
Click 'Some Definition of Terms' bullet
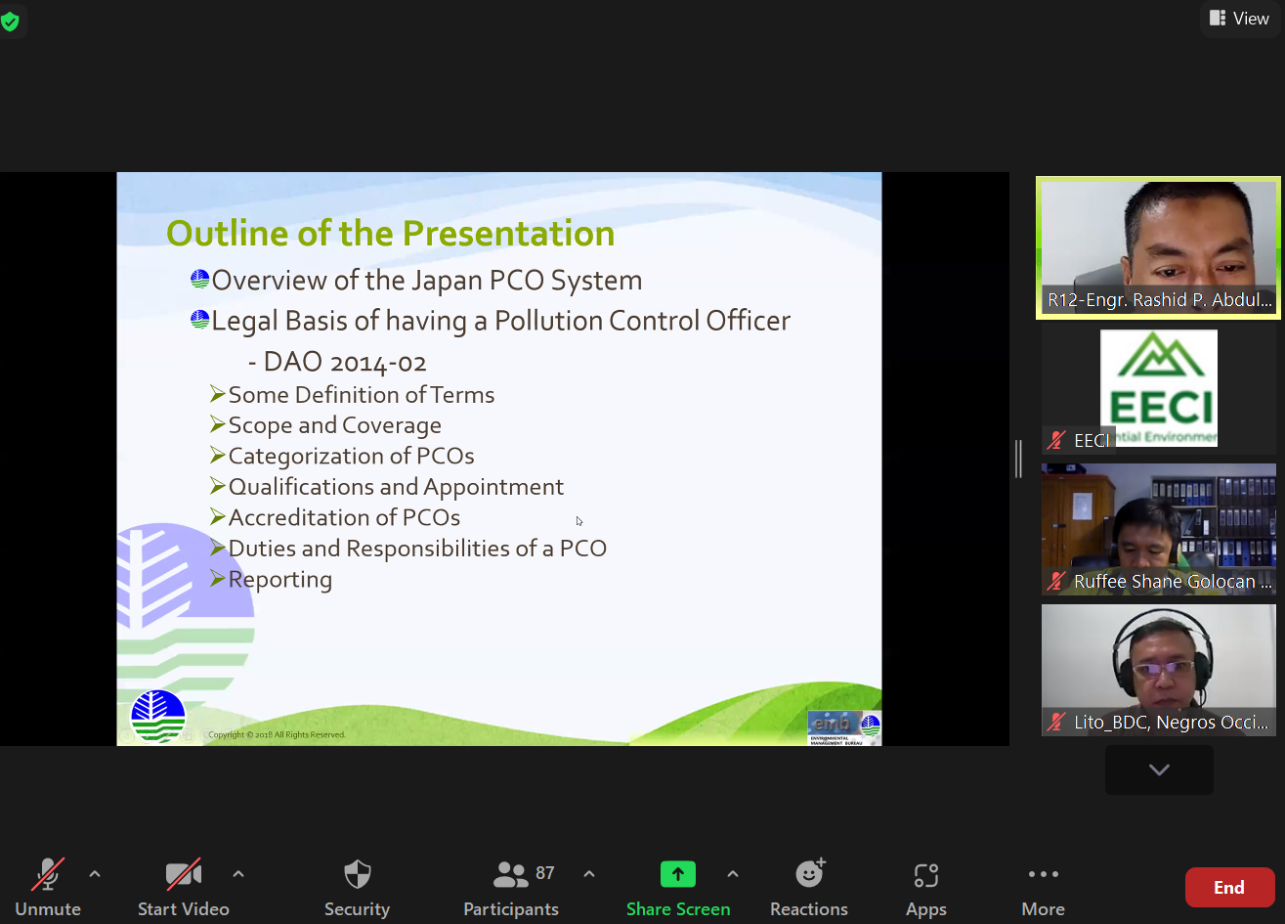pos(362,395)
